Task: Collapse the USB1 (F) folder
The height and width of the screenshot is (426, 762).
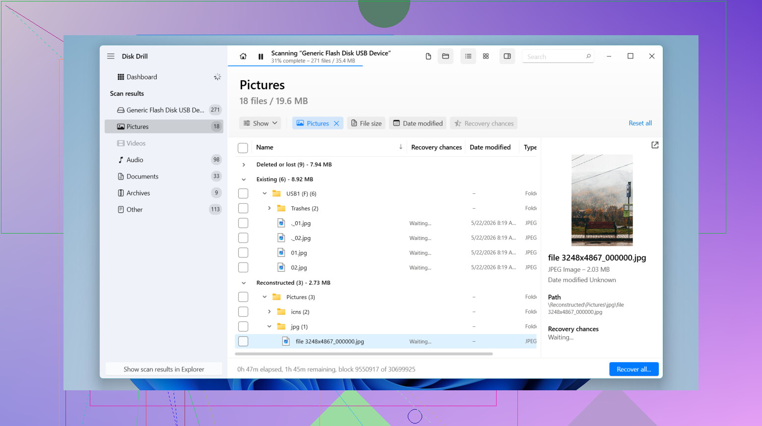Action: click(x=264, y=193)
